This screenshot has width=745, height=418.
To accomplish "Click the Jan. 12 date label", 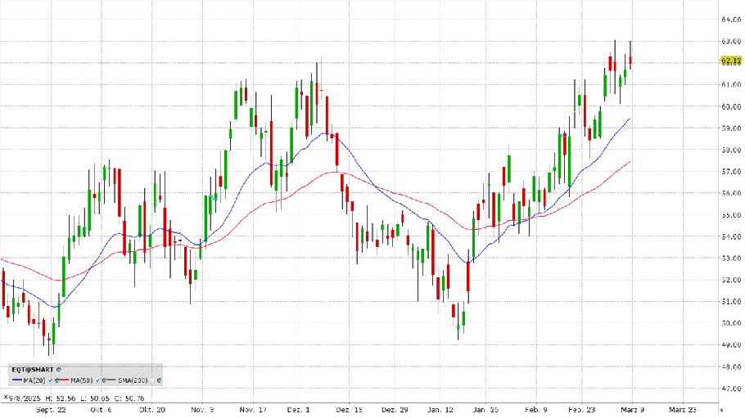I will tap(440, 410).
